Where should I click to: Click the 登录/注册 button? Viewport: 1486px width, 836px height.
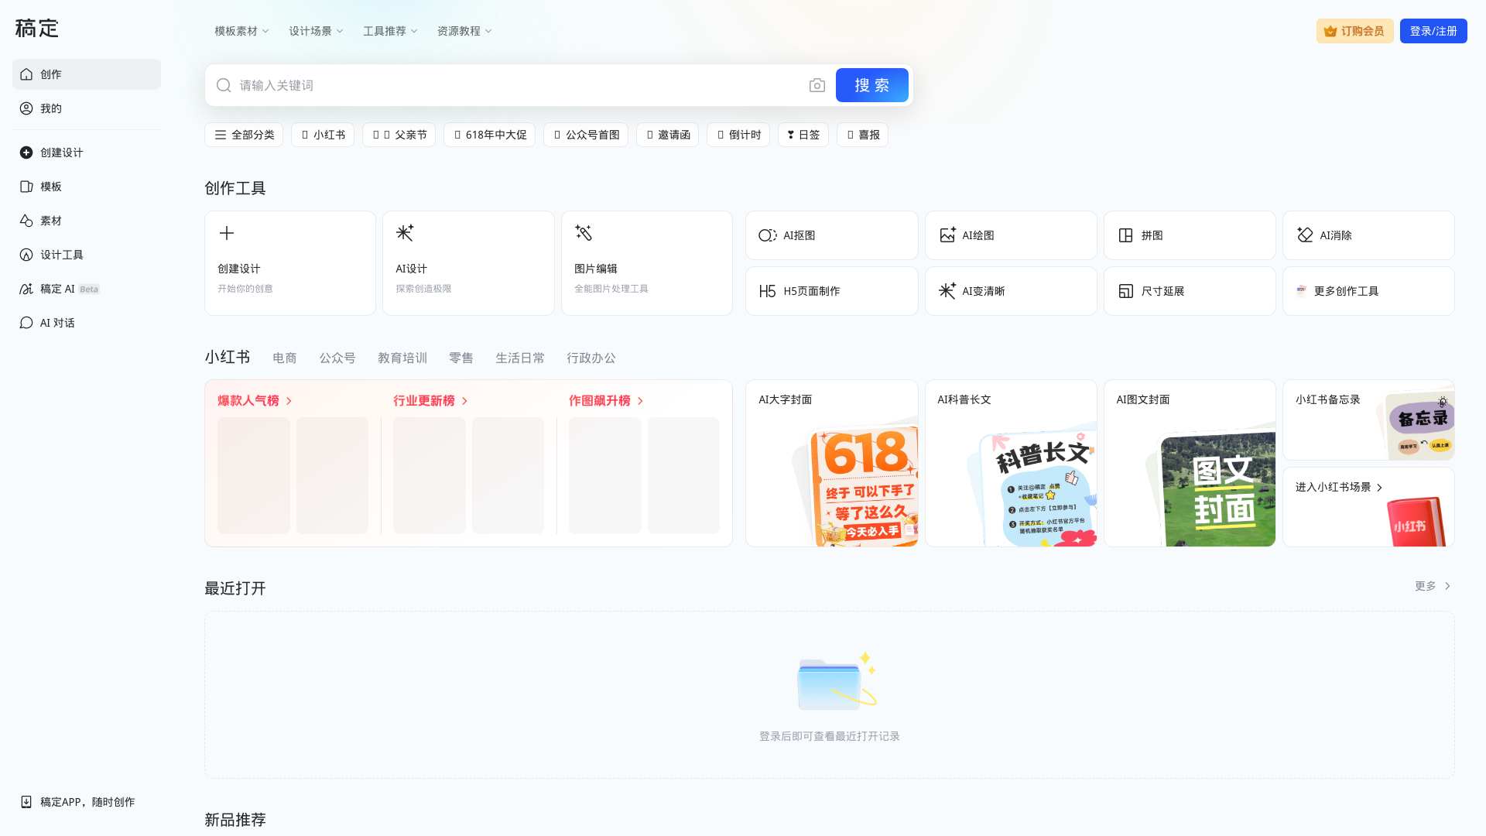tap(1433, 31)
